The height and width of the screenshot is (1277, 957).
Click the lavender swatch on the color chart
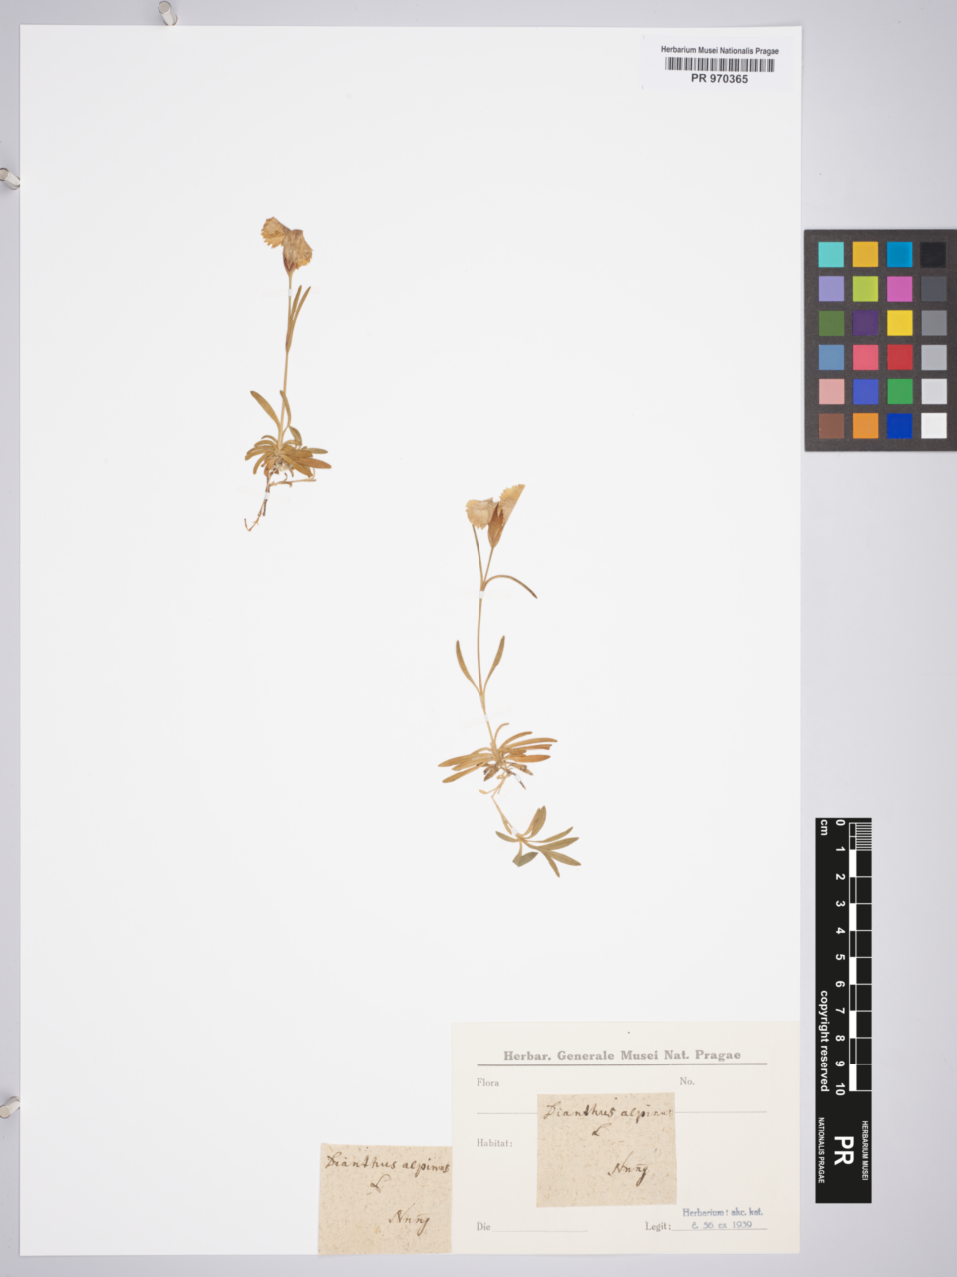point(831,289)
